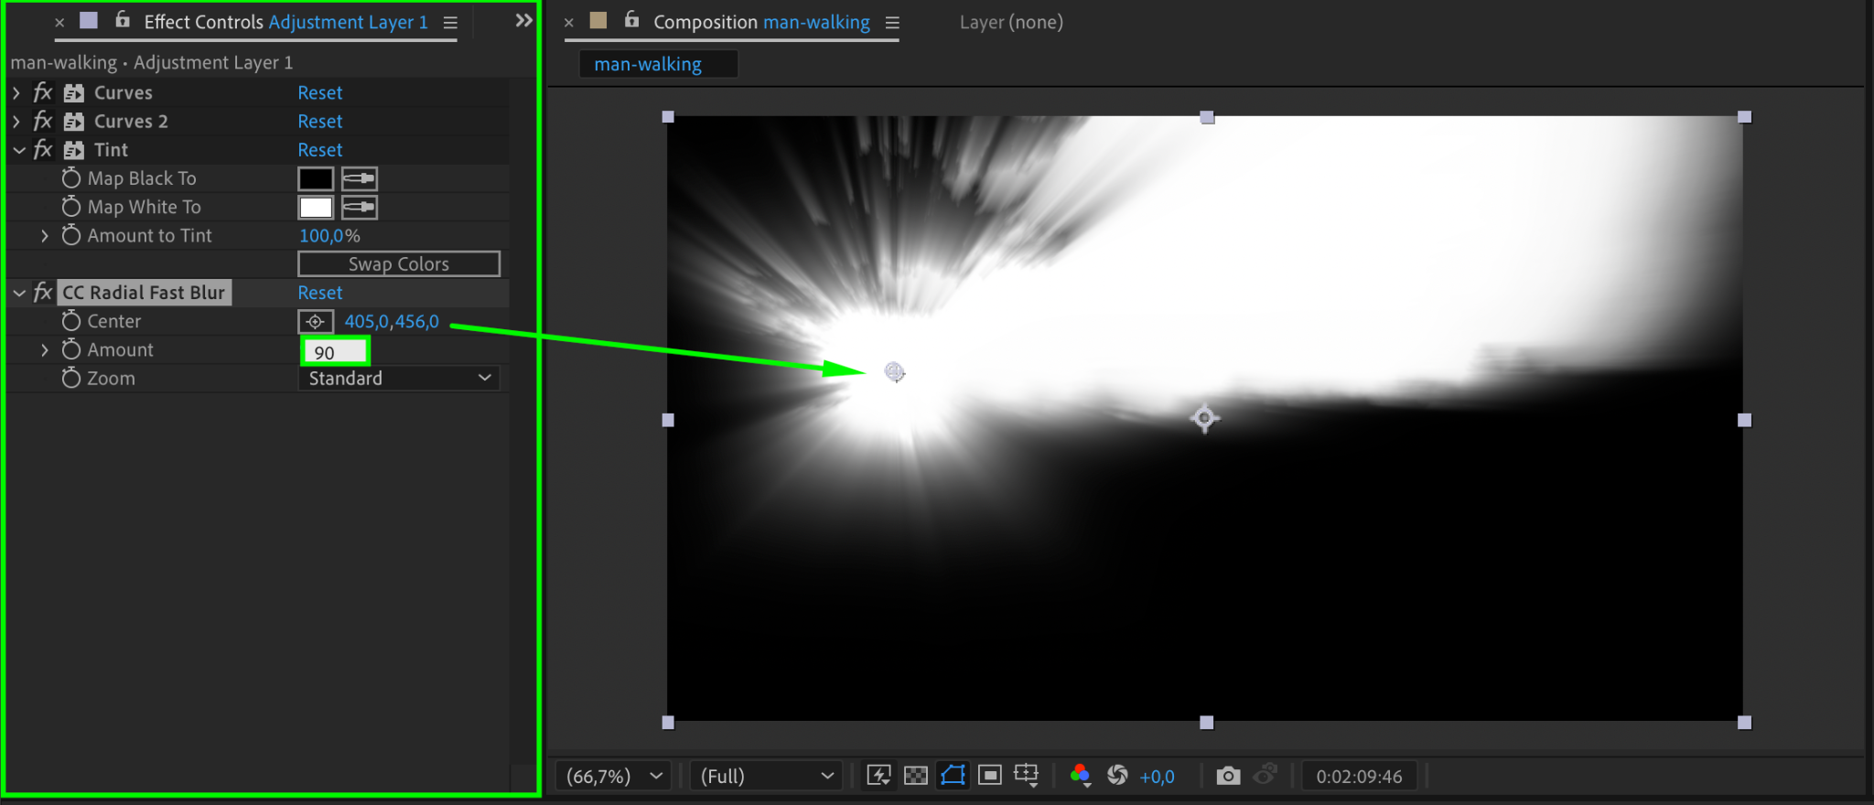Open the Zoom type dropdown set to Standard
The image size is (1874, 805).
pyautogui.click(x=399, y=378)
